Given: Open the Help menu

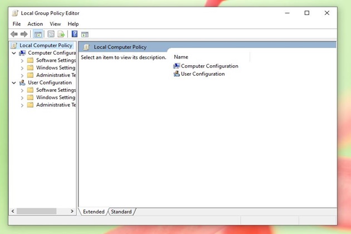Looking at the screenshot, I should click(73, 24).
